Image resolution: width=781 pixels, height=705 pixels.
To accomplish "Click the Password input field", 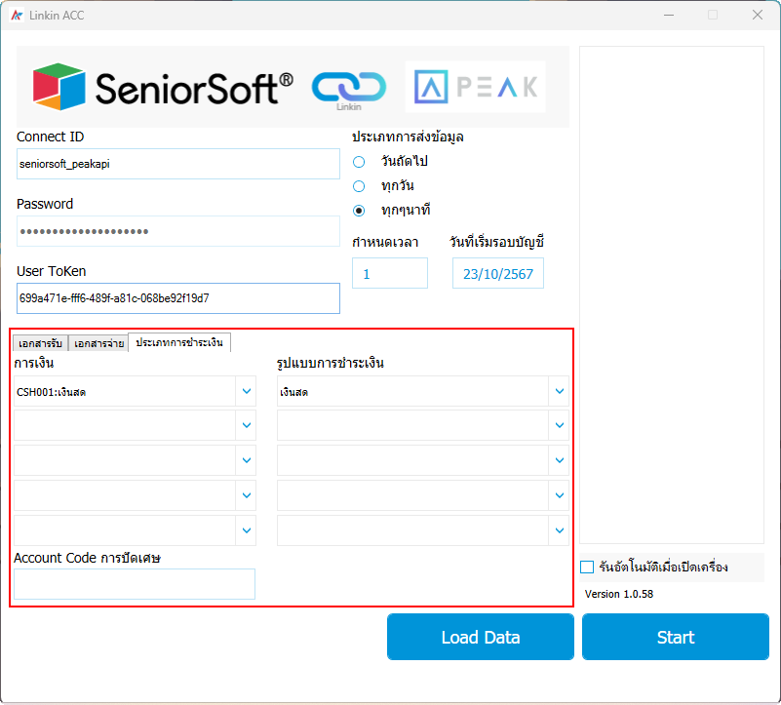I will tap(178, 231).
